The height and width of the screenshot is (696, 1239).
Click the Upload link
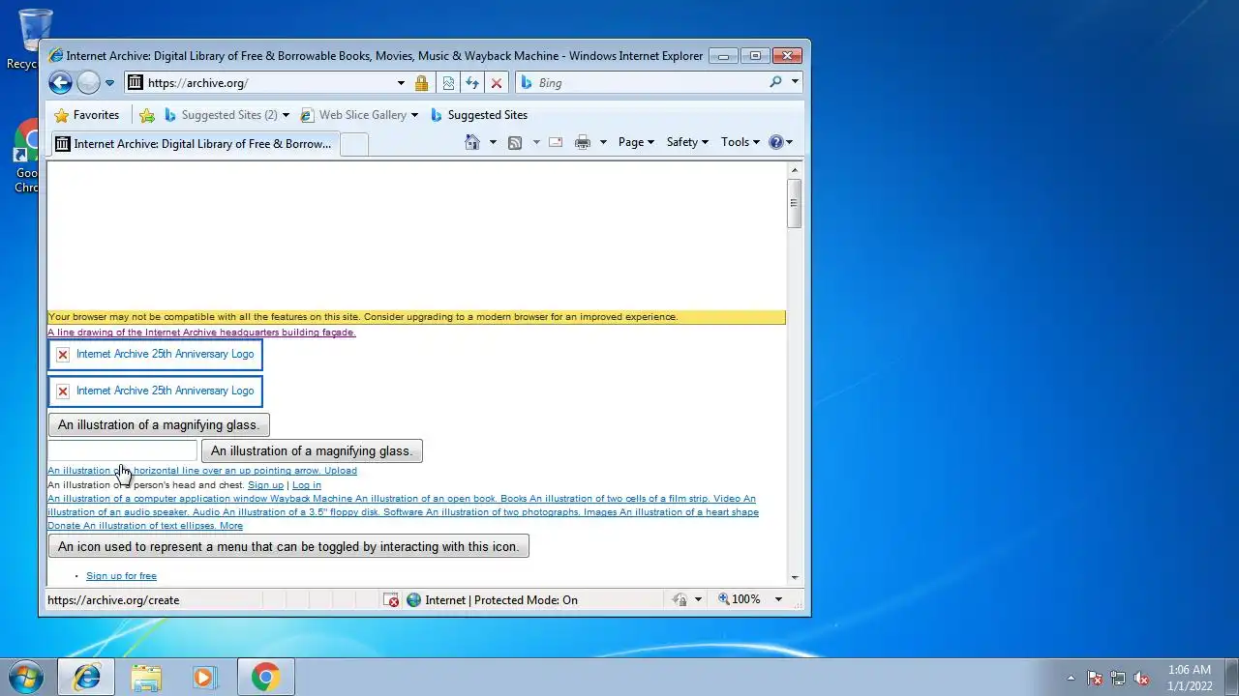click(x=341, y=471)
